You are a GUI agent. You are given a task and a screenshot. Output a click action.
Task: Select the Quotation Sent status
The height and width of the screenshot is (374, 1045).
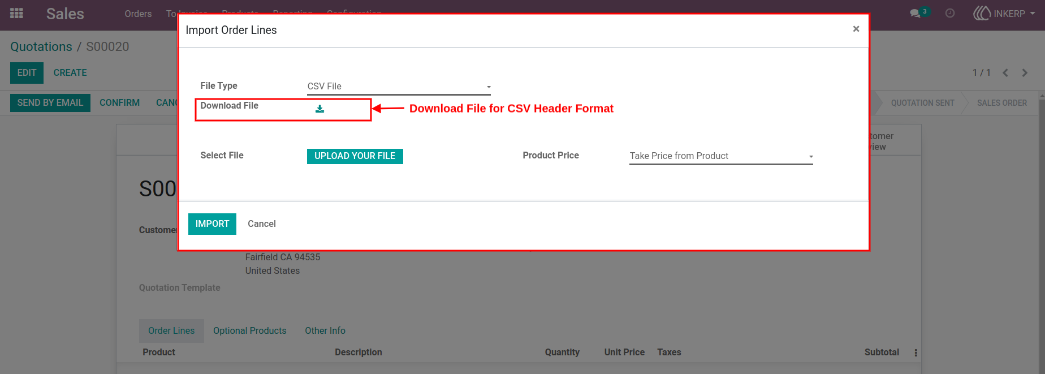pos(922,103)
